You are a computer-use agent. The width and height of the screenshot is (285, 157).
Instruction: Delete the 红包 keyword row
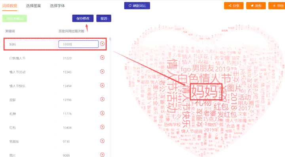pyautogui.click(x=103, y=127)
